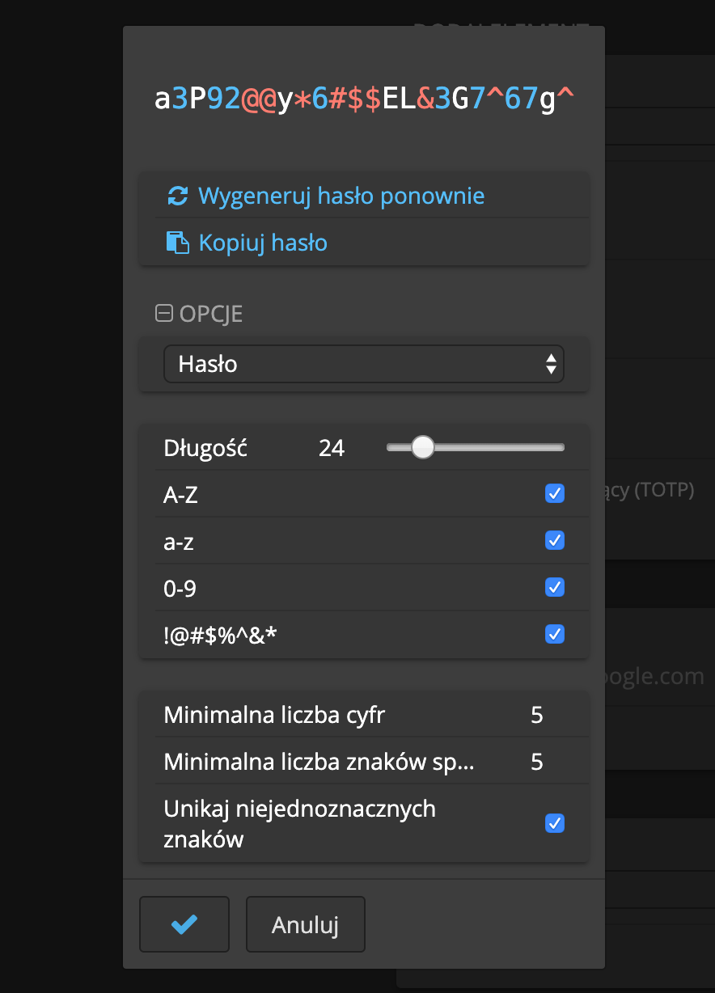Toggle the !@#$%^&* special characters checkbox

(555, 634)
